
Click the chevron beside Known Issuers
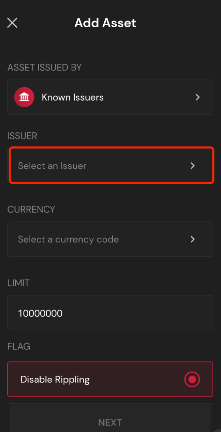coord(198,97)
